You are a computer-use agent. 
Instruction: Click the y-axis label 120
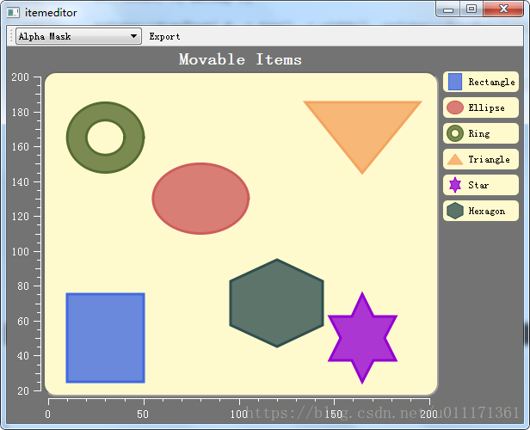click(21, 217)
